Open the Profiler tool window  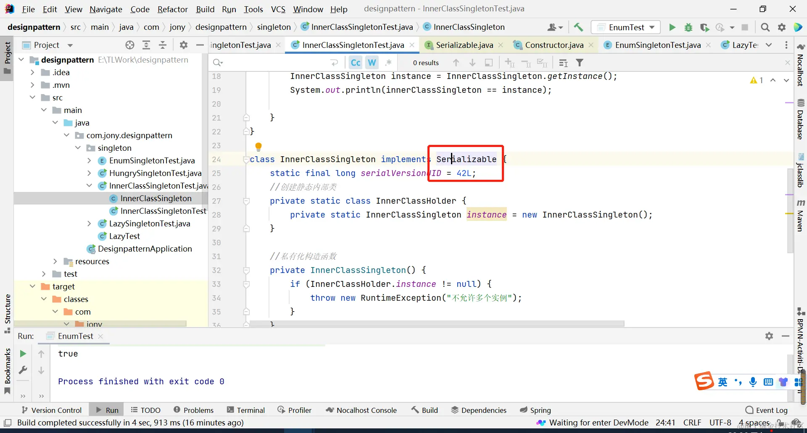click(295, 410)
